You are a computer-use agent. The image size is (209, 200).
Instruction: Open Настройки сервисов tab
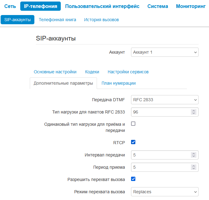point(128,72)
